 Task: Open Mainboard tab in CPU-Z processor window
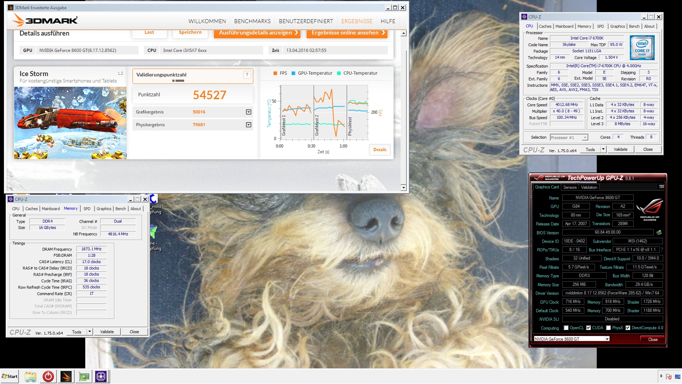pos(564,26)
